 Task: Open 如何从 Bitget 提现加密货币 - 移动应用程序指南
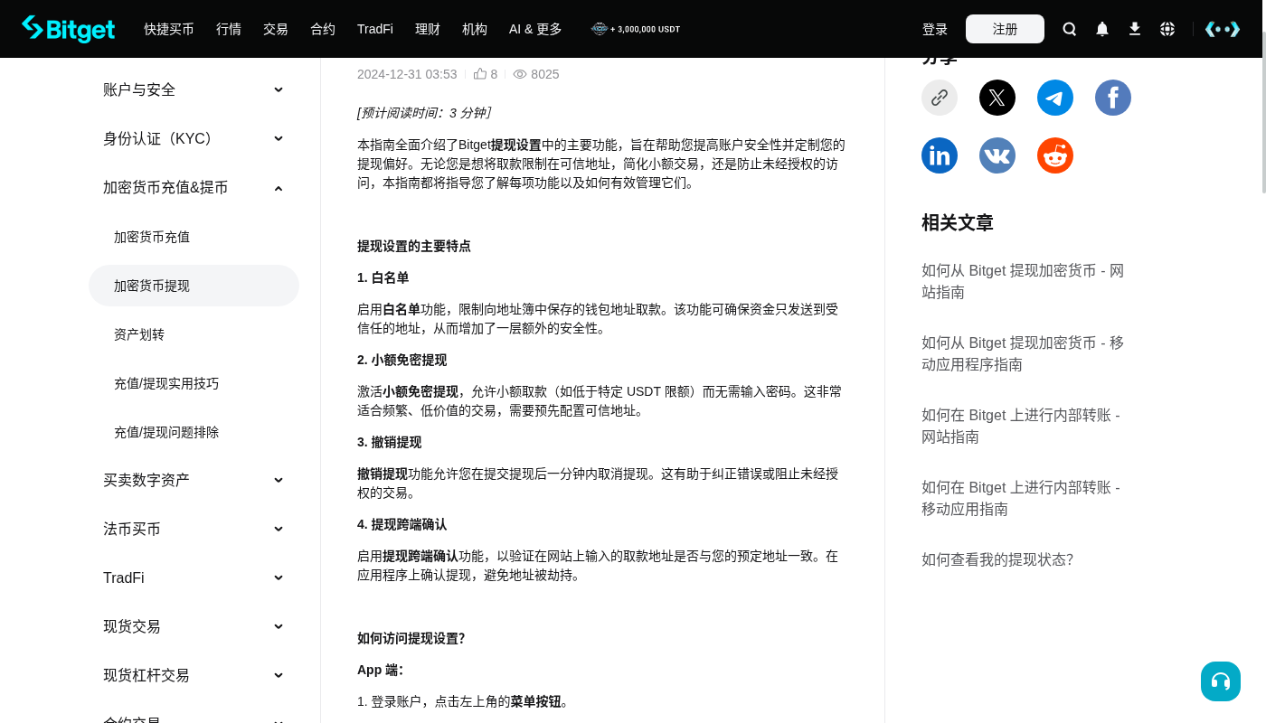coord(1023,353)
